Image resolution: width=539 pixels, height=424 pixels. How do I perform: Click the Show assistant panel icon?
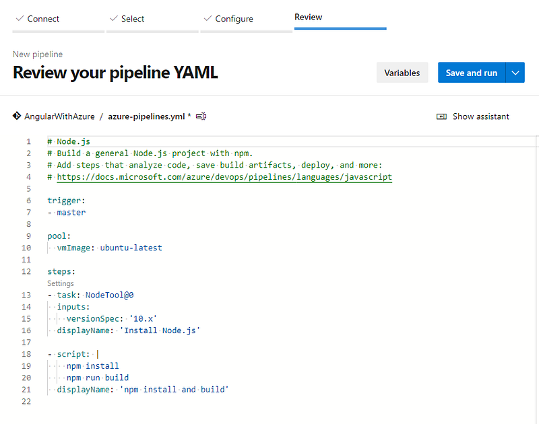click(x=442, y=116)
